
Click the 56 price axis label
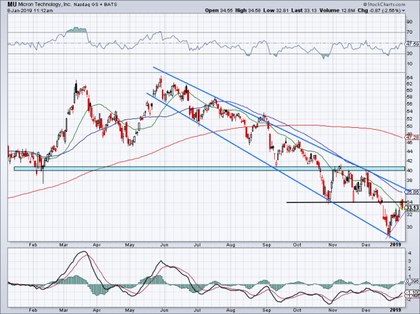(409, 104)
